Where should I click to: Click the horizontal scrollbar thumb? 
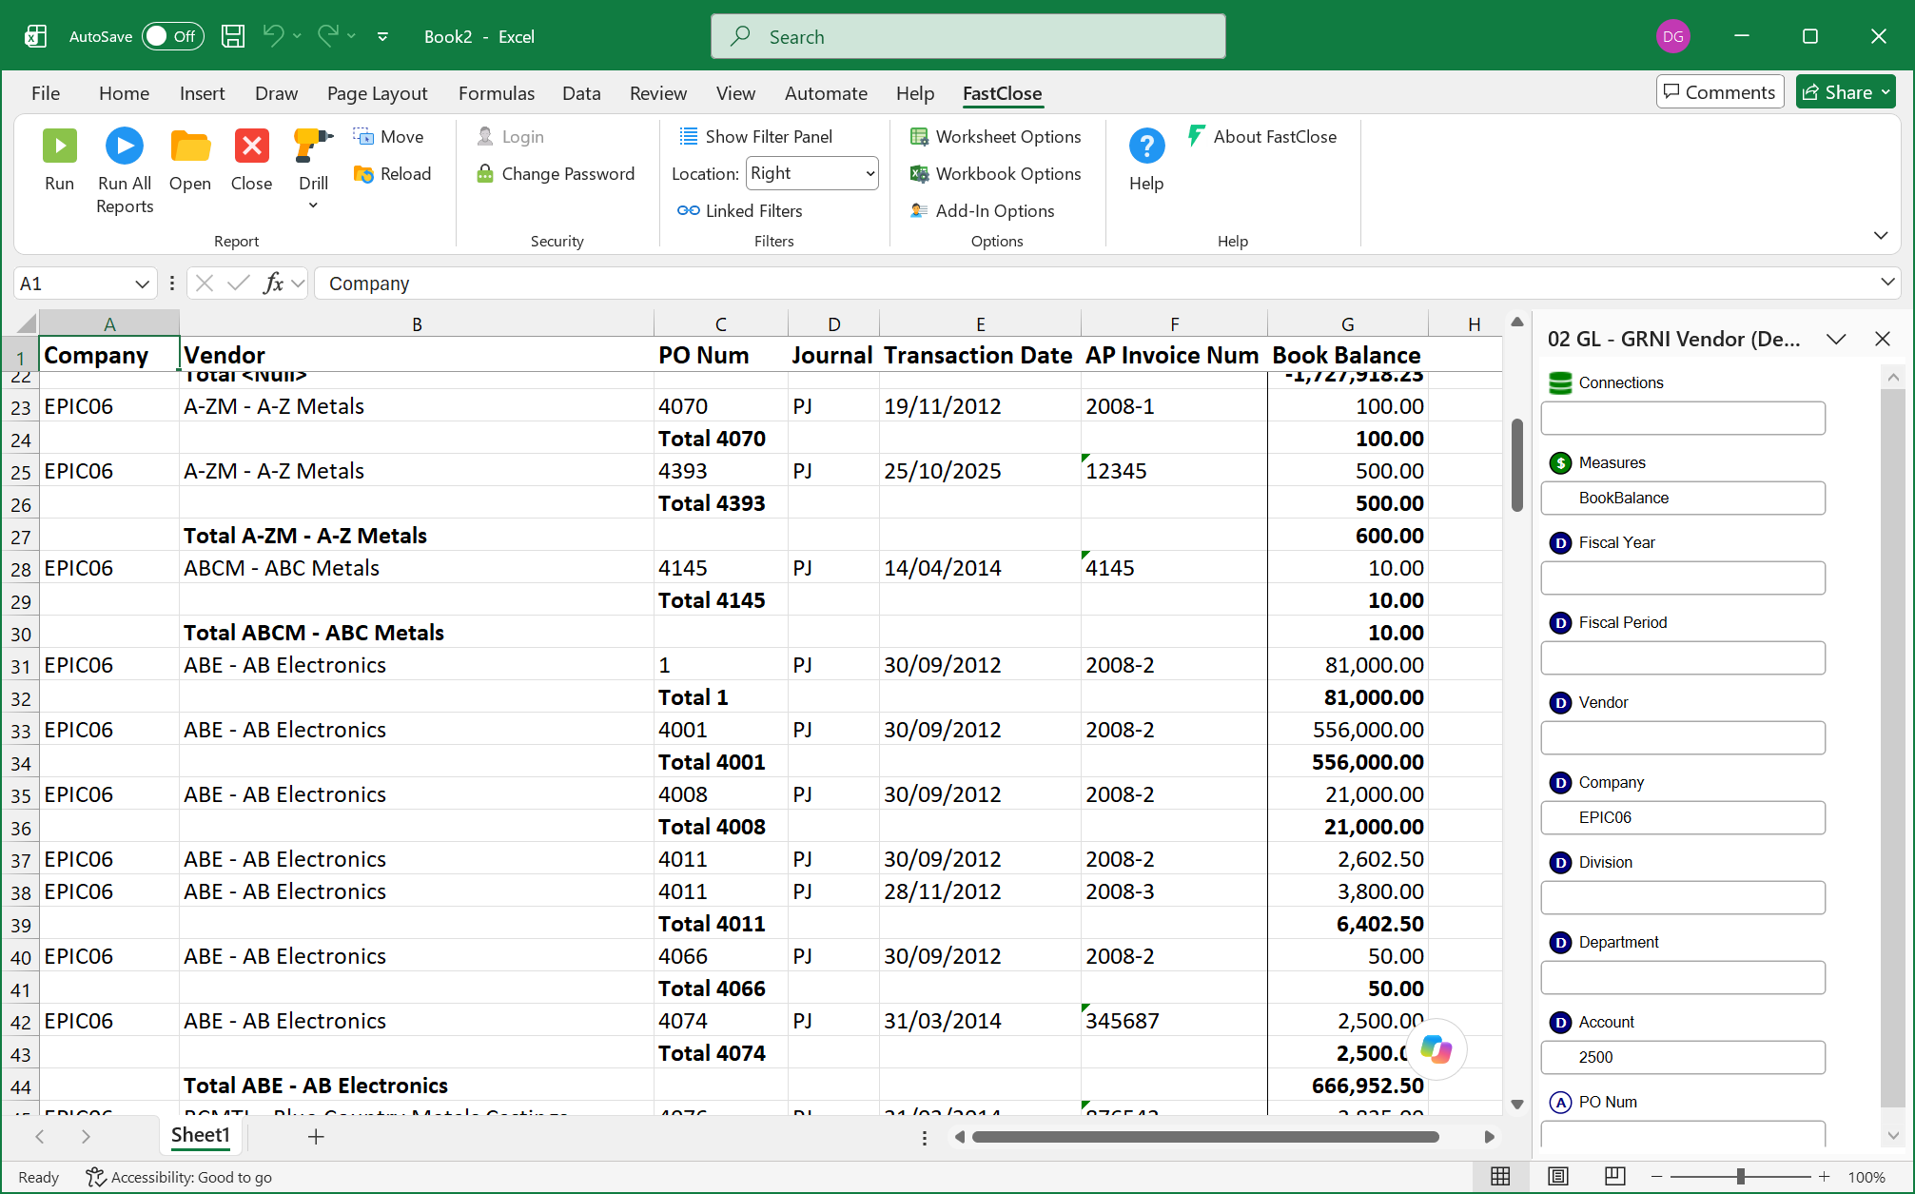click(1205, 1137)
